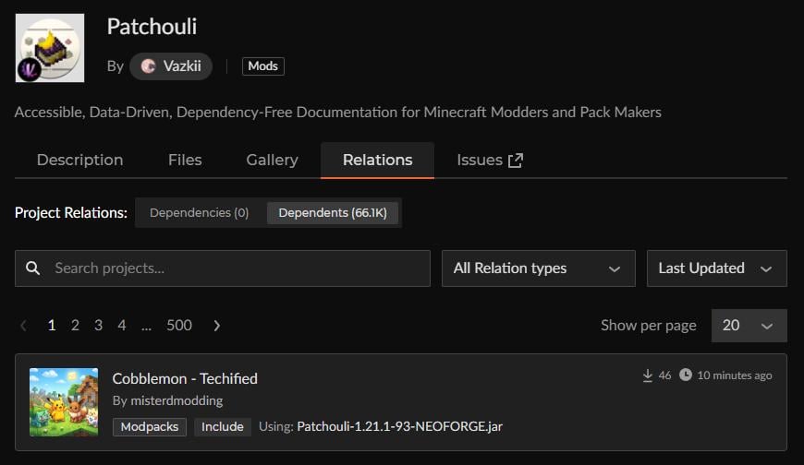Click the Vazkii author avatar icon
The height and width of the screenshot is (465, 804).
[x=148, y=66]
